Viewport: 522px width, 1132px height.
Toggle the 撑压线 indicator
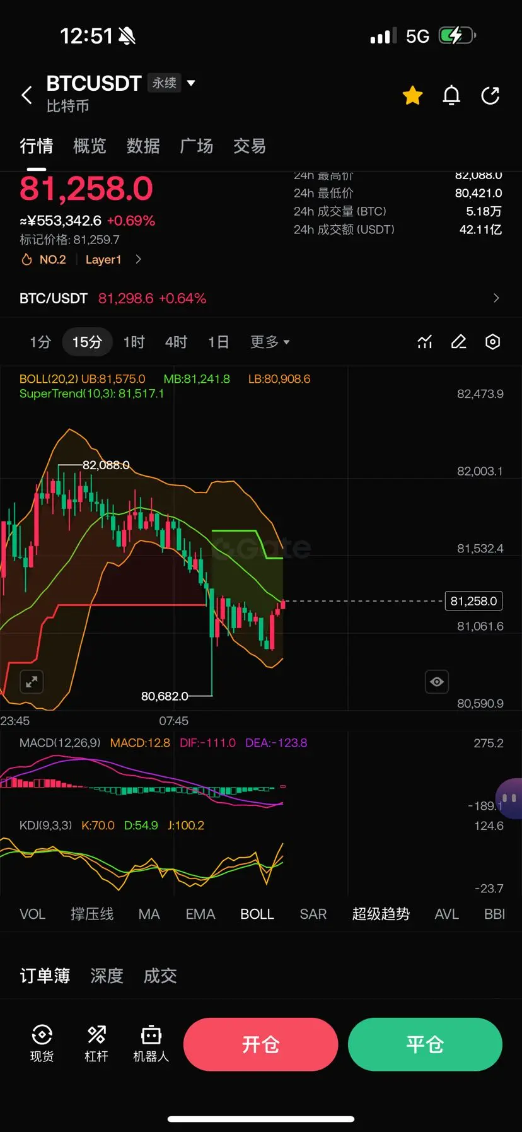[x=92, y=914]
